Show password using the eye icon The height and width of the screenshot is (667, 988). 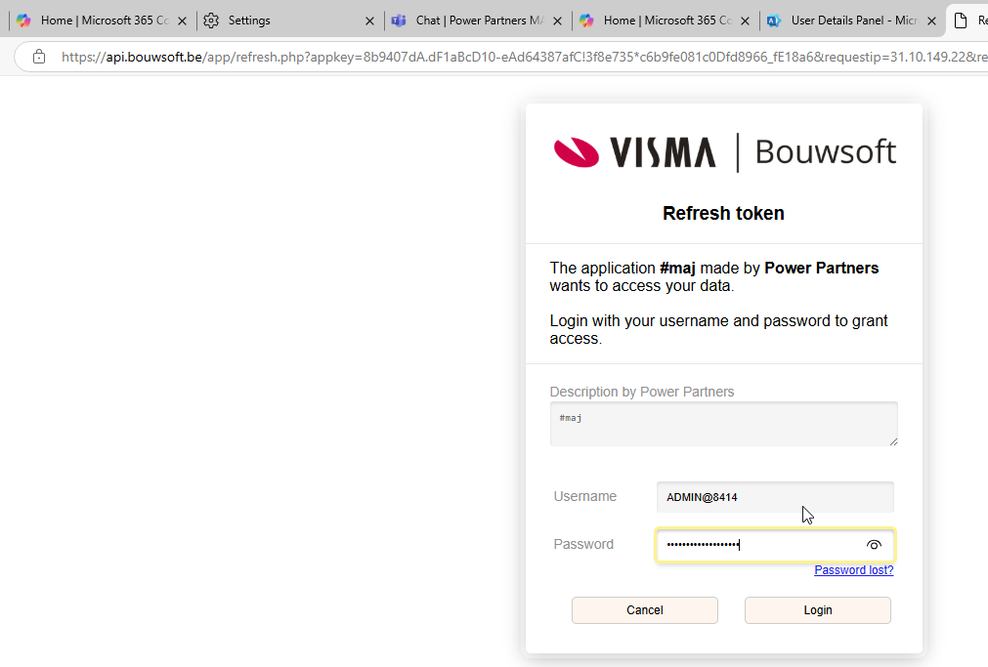click(x=874, y=545)
